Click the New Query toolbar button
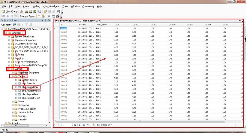Screen dimensions: 246x133 10,11
